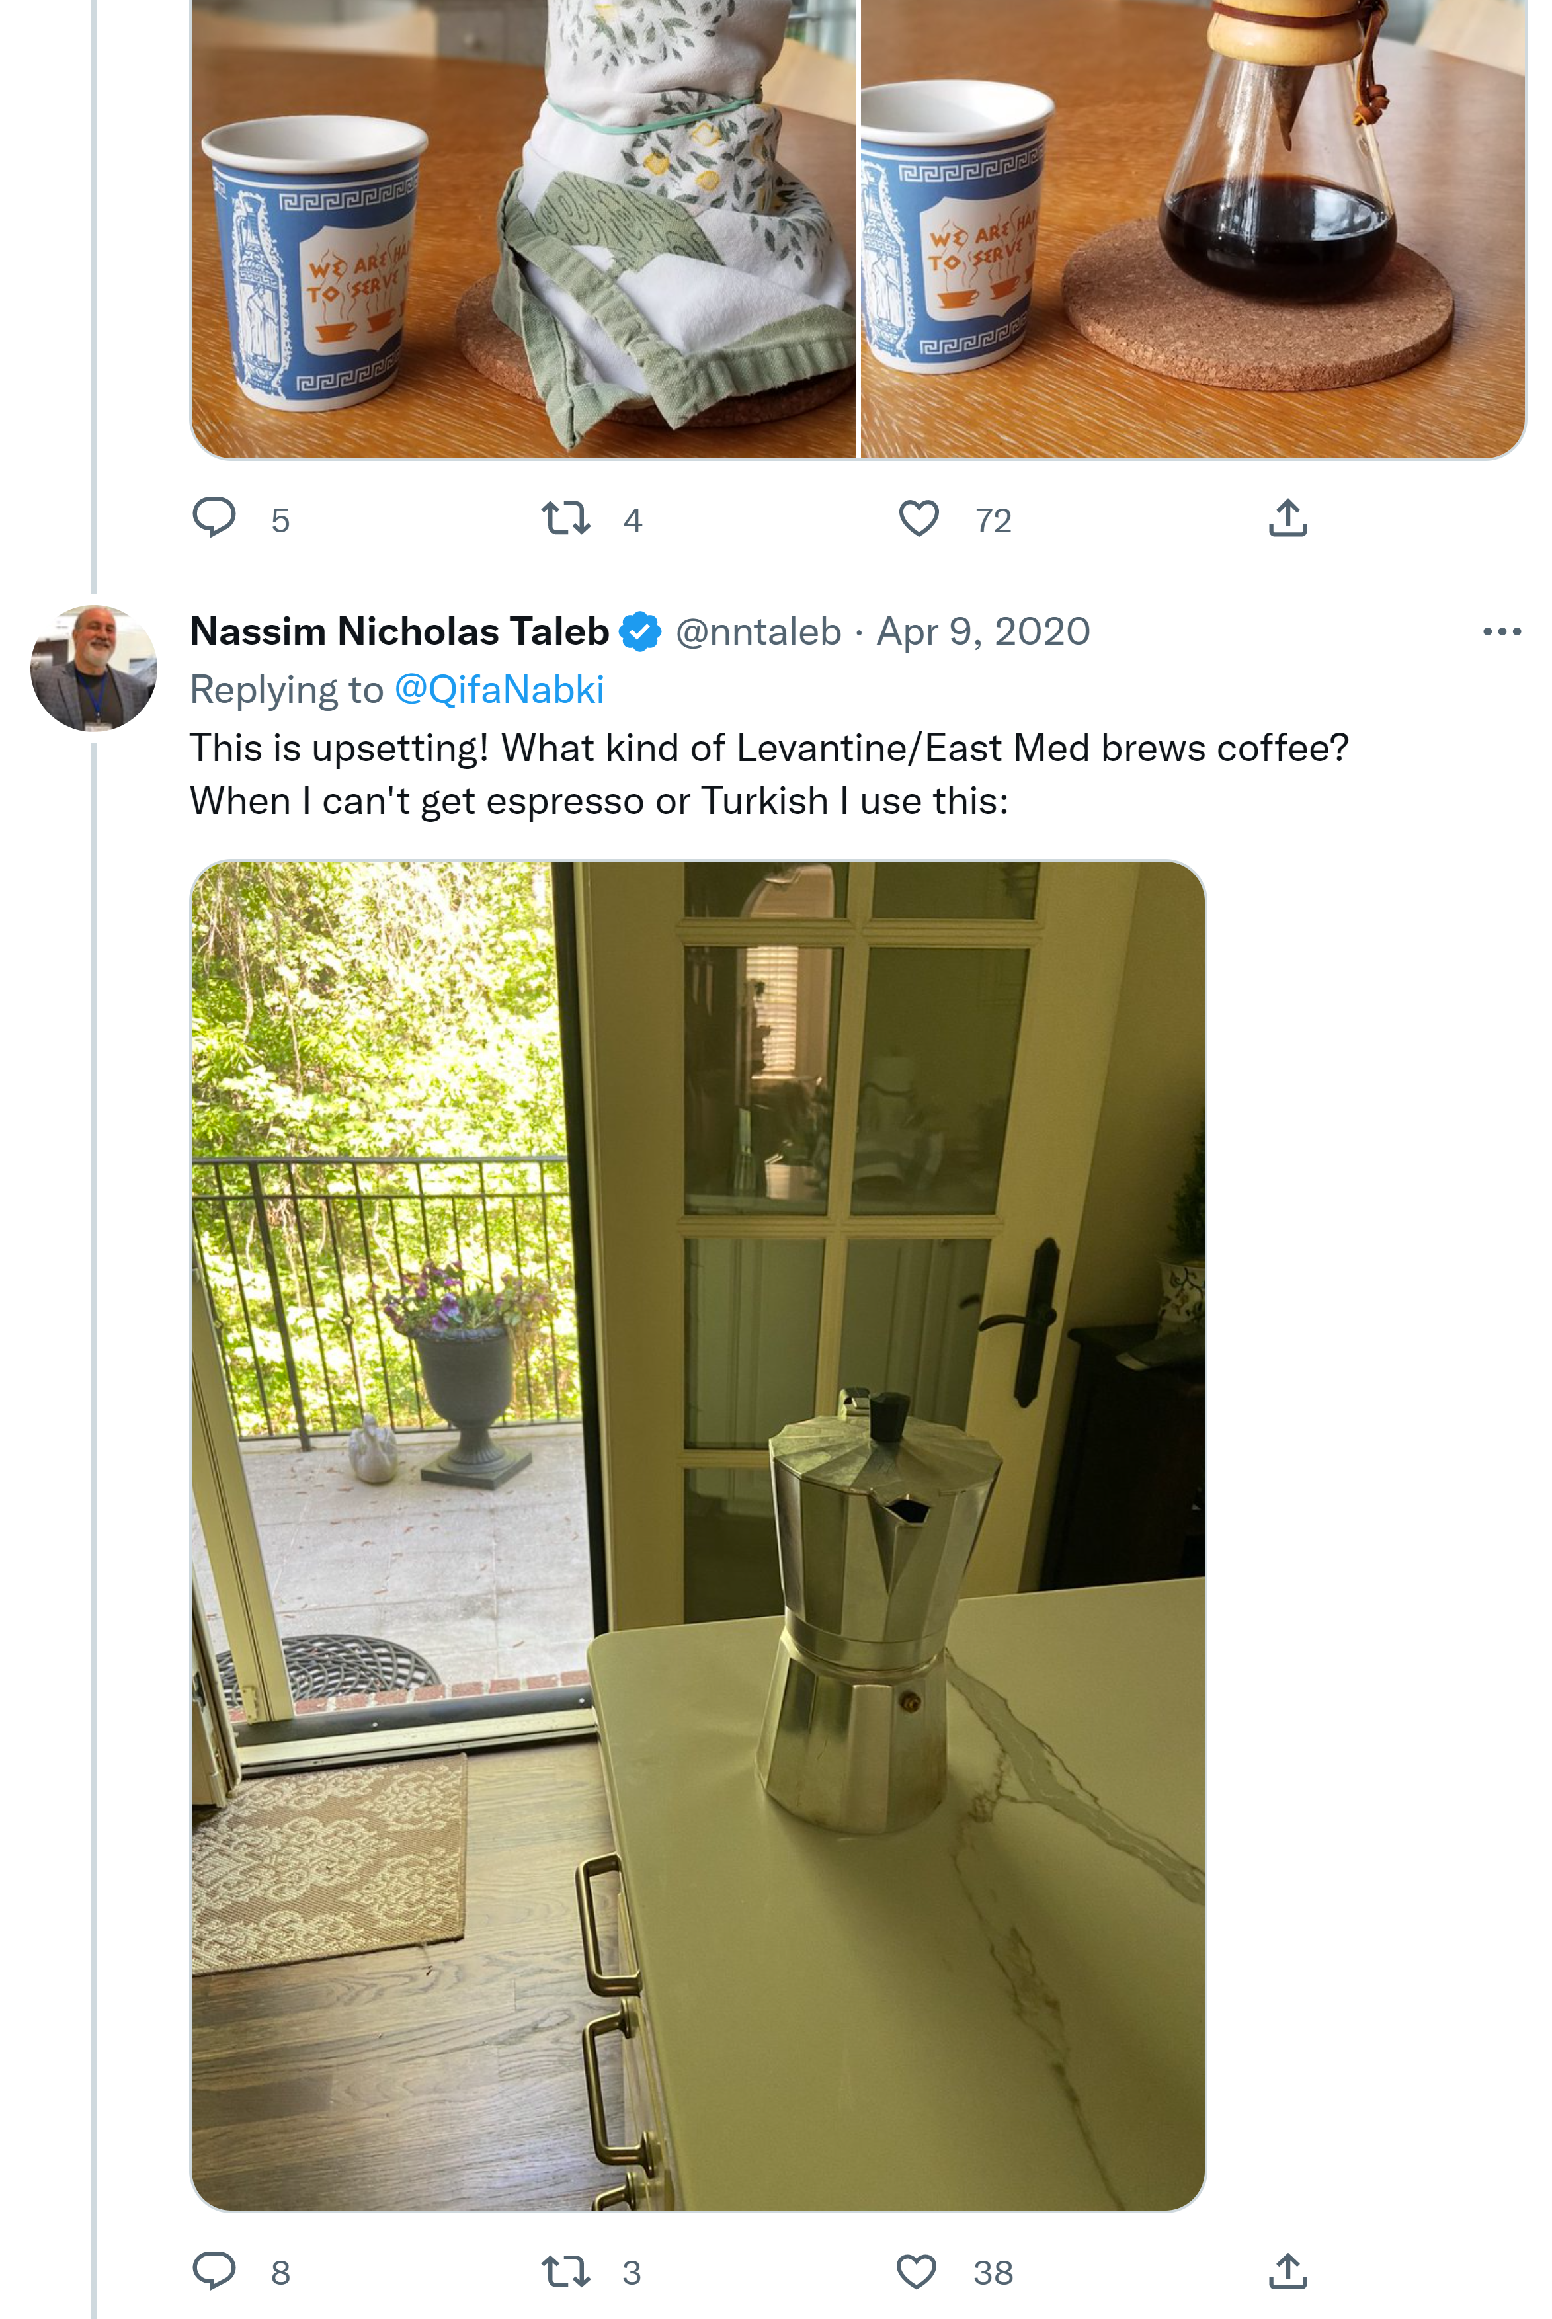Share the top coffee cup tweet
Viewport: 1552px width, 2319px height.
(1287, 518)
